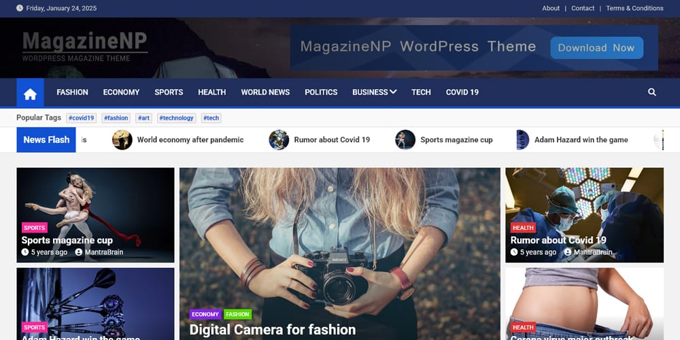
Task: Open the search magnifier icon
Action: [x=652, y=92]
